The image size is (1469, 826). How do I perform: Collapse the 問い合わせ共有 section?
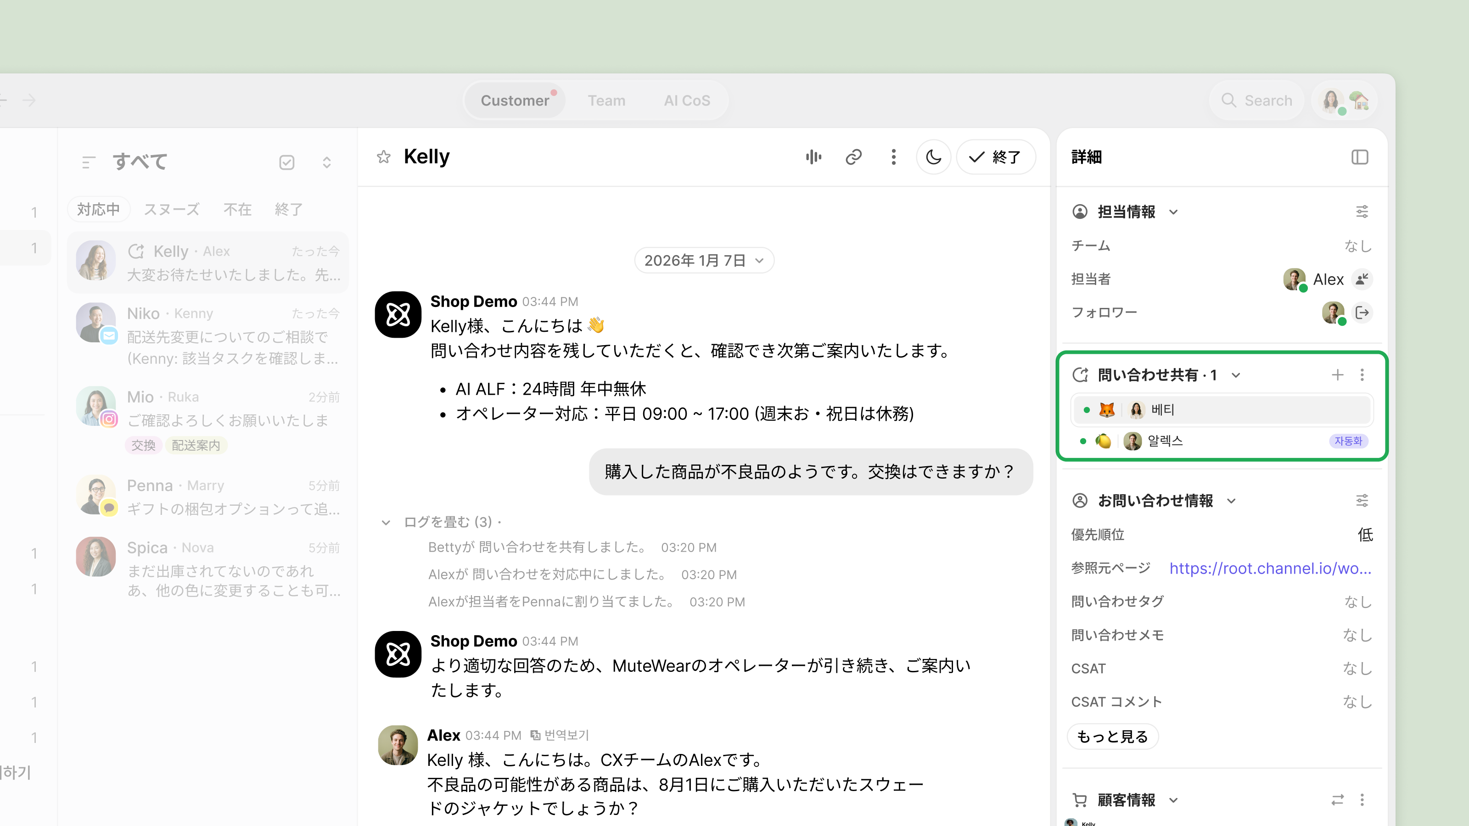(x=1236, y=375)
